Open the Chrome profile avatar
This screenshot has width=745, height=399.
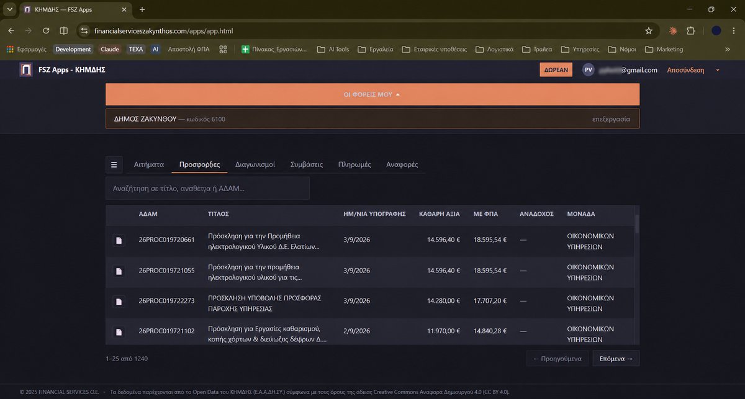716,30
